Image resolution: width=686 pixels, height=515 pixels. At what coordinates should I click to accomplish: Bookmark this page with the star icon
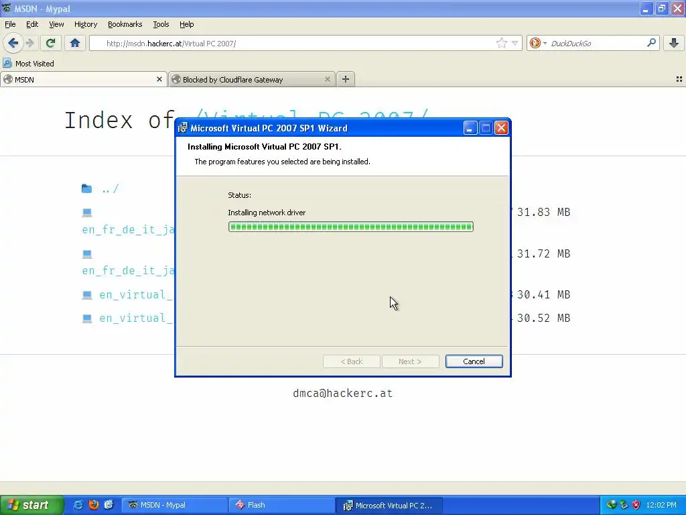pos(501,43)
